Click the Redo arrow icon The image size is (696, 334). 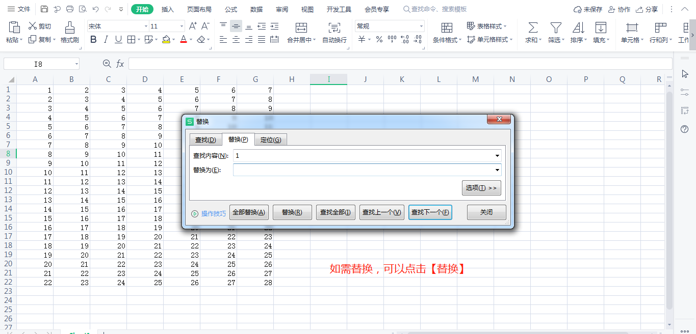[108, 9]
